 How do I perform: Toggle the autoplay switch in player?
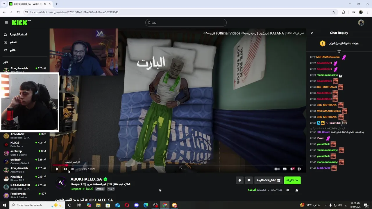(277, 169)
